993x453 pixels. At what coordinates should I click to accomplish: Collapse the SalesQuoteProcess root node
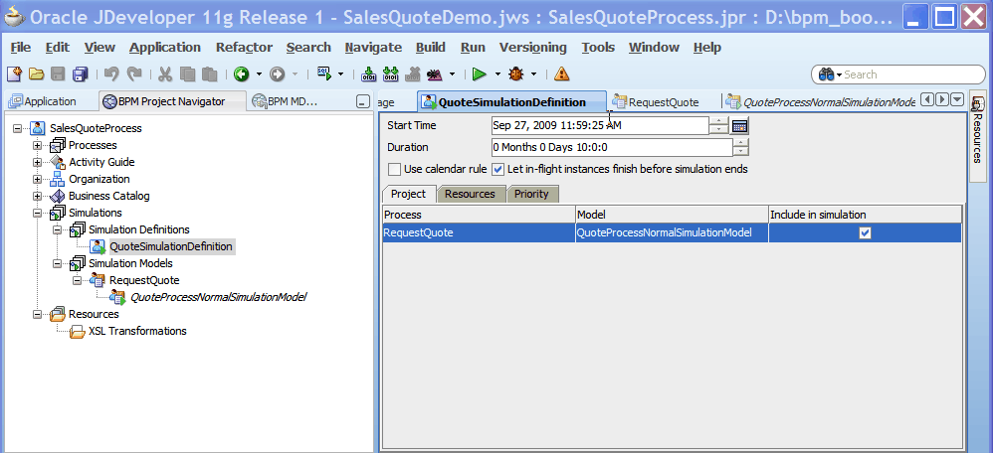point(17,128)
